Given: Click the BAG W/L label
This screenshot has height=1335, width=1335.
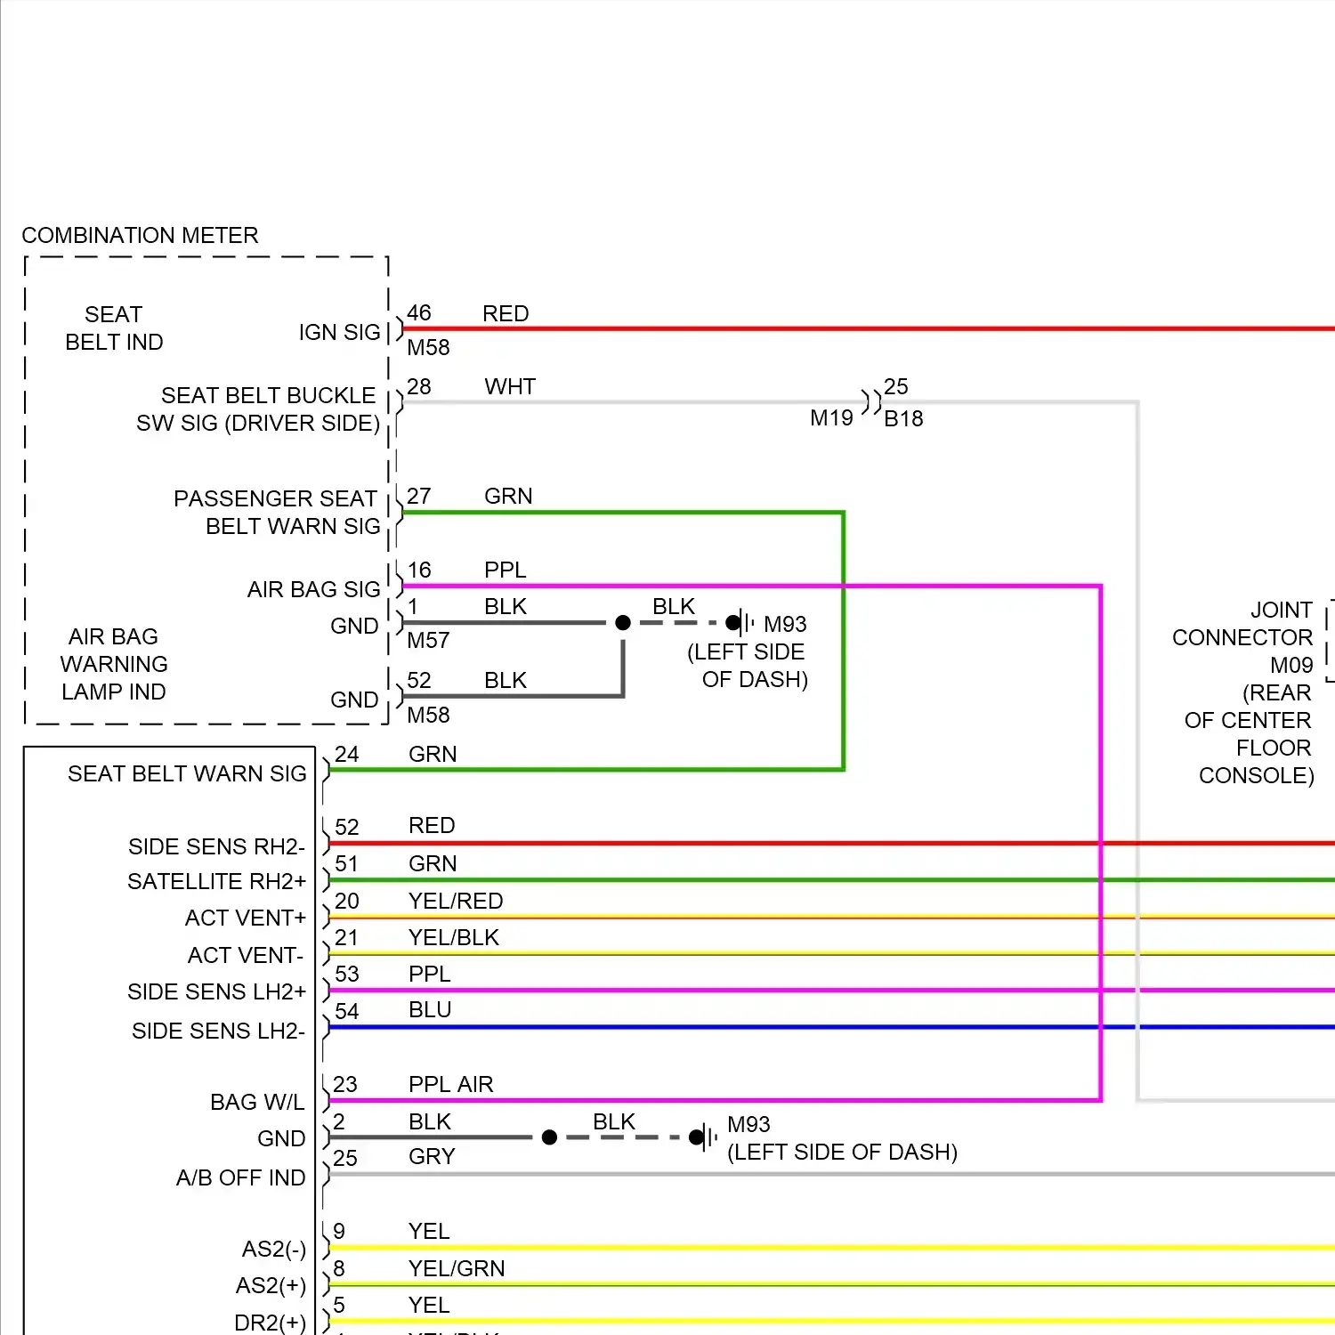Looking at the screenshot, I should 257,1102.
